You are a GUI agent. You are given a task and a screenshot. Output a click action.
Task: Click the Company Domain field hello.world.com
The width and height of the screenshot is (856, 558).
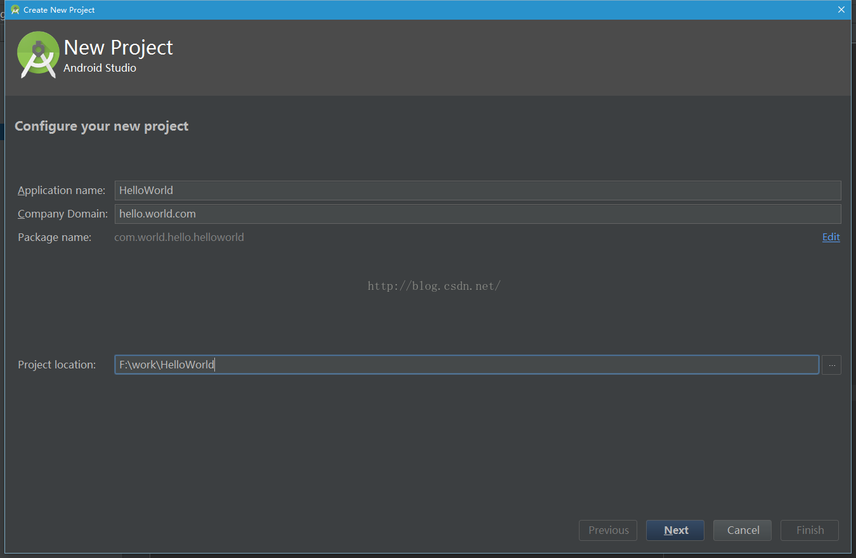477,214
